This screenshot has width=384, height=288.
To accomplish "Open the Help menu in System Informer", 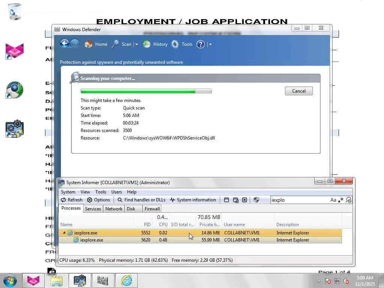I will click(x=132, y=192).
